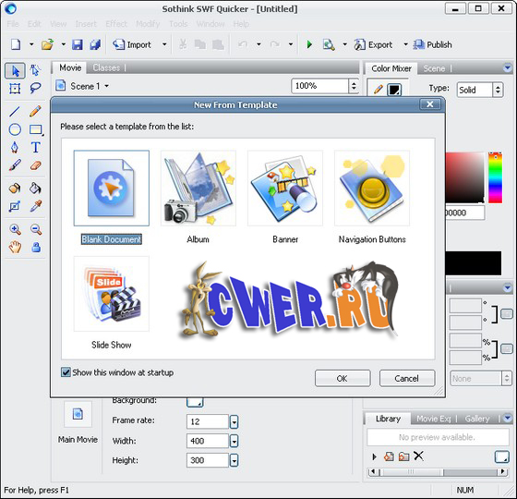This screenshot has width=517, height=499.
Task: Close the New From Template dialog
Action: (x=429, y=104)
